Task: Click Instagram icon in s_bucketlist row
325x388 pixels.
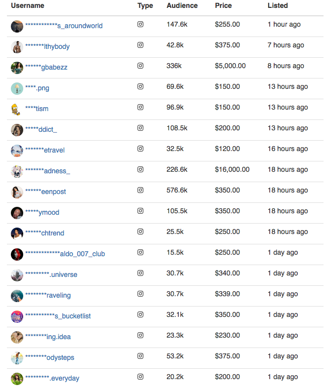Action: 140,314
